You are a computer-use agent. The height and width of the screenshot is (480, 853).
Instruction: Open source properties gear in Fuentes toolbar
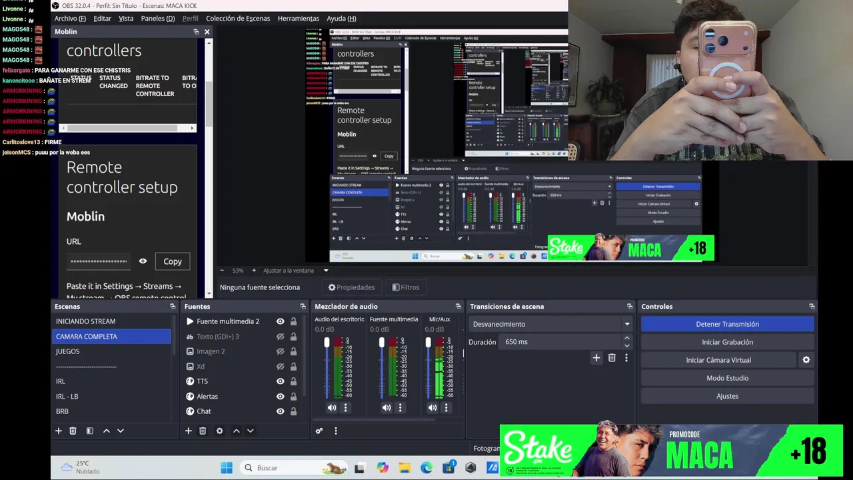(x=220, y=431)
